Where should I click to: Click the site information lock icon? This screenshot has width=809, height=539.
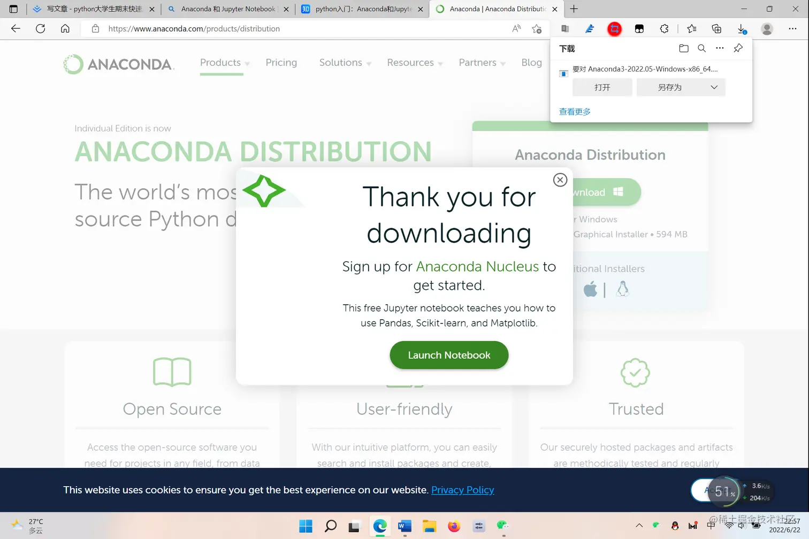click(x=95, y=29)
